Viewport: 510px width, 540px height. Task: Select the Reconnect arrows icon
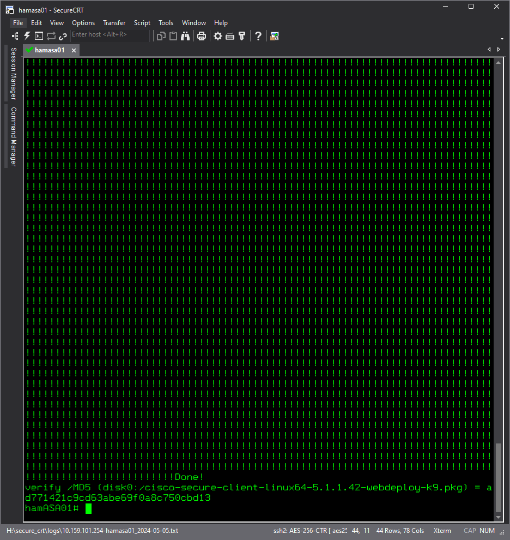click(51, 36)
